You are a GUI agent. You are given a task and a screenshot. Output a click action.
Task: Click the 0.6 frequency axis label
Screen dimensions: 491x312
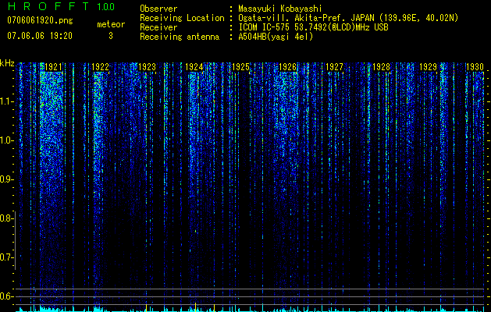pos(5,296)
